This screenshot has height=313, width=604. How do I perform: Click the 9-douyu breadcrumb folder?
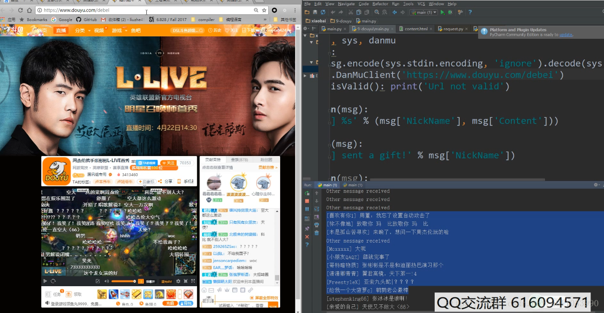pyautogui.click(x=340, y=21)
